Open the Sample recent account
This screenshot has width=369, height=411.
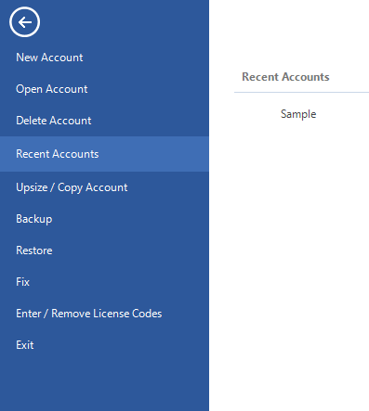point(298,114)
